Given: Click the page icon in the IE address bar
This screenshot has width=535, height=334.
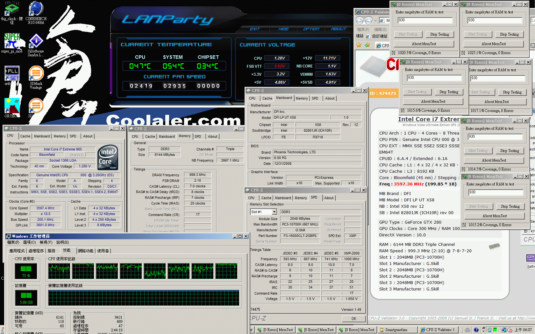Looking at the screenshot, I should pos(382,20).
